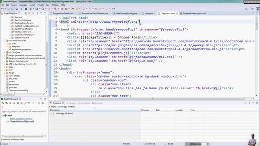
Task: Expand the JRE System Library node
Action: pos(5,64)
